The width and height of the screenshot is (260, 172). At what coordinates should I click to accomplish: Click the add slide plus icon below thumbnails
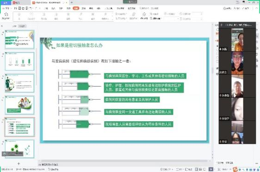click(x=19, y=164)
